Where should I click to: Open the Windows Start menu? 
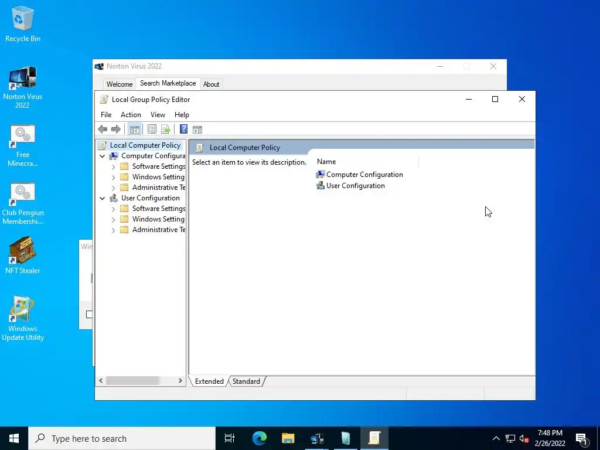click(14, 438)
